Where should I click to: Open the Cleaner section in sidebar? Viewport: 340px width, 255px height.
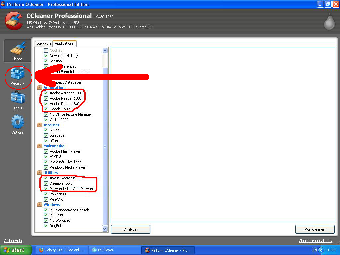pyautogui.click(x=18, y=51)
